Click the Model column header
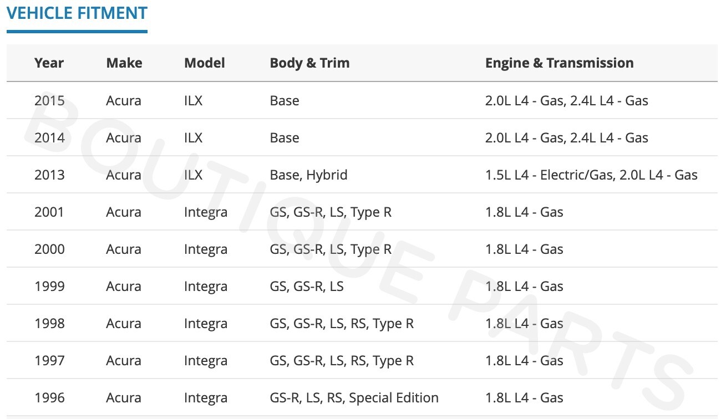Screen dimensions: 721x419 click(x=204, y=63)
